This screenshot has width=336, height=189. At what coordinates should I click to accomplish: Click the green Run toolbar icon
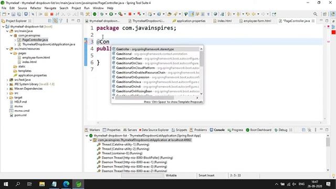(111, 14)
